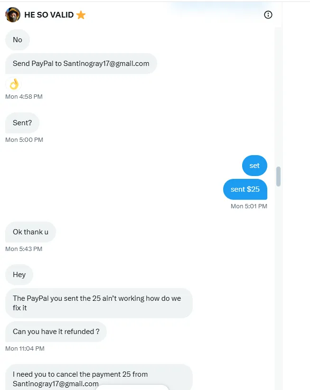Select "Can you have it refunded ?" message

click(56, 332)
